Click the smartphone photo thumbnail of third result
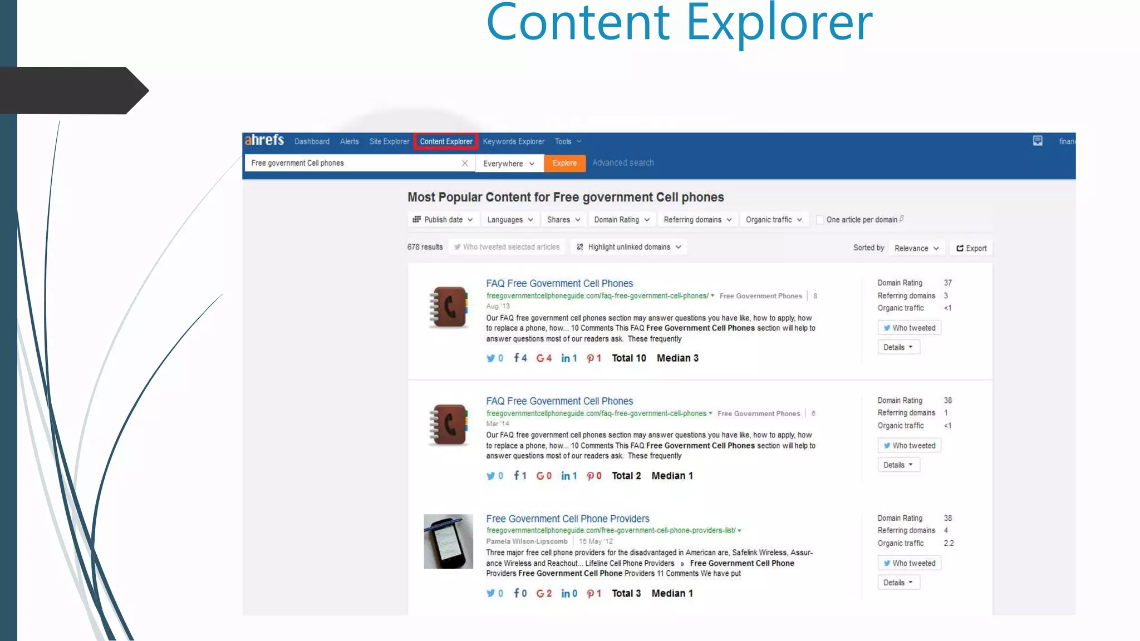The width and height of the screenshot is (1140, 641). pyautogui.click(x=448, y=541)
